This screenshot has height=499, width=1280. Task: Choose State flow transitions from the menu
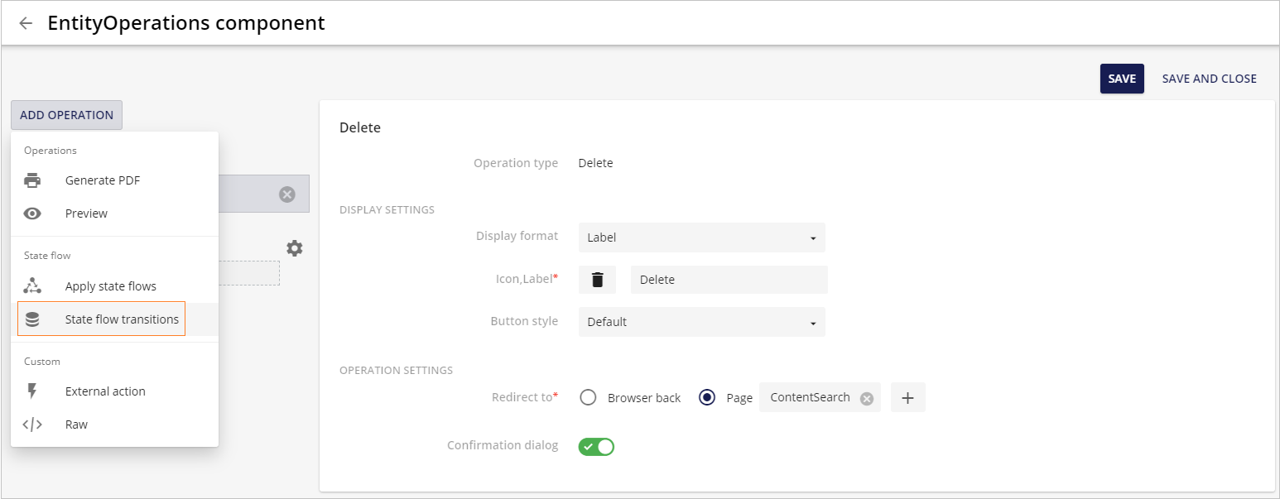click(x=119, y=319)
